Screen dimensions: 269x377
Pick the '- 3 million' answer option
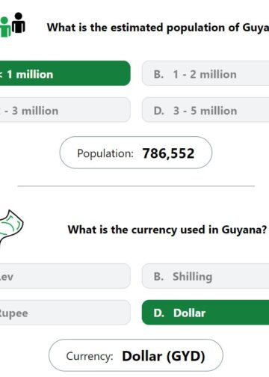65,110
